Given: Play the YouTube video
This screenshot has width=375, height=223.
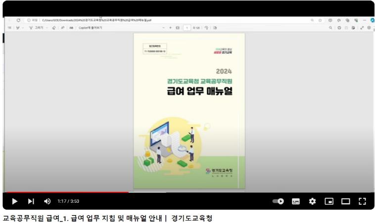Looking at the screenshot, I should [x=14, y=201].
